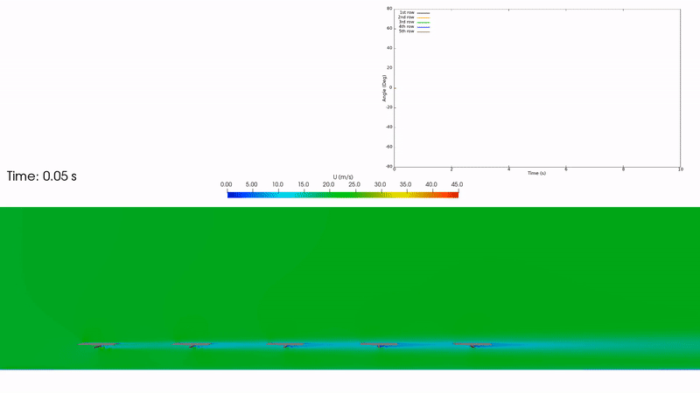
Task: Click the "60" angle axis tick label
Action: [x=389, y=28]
